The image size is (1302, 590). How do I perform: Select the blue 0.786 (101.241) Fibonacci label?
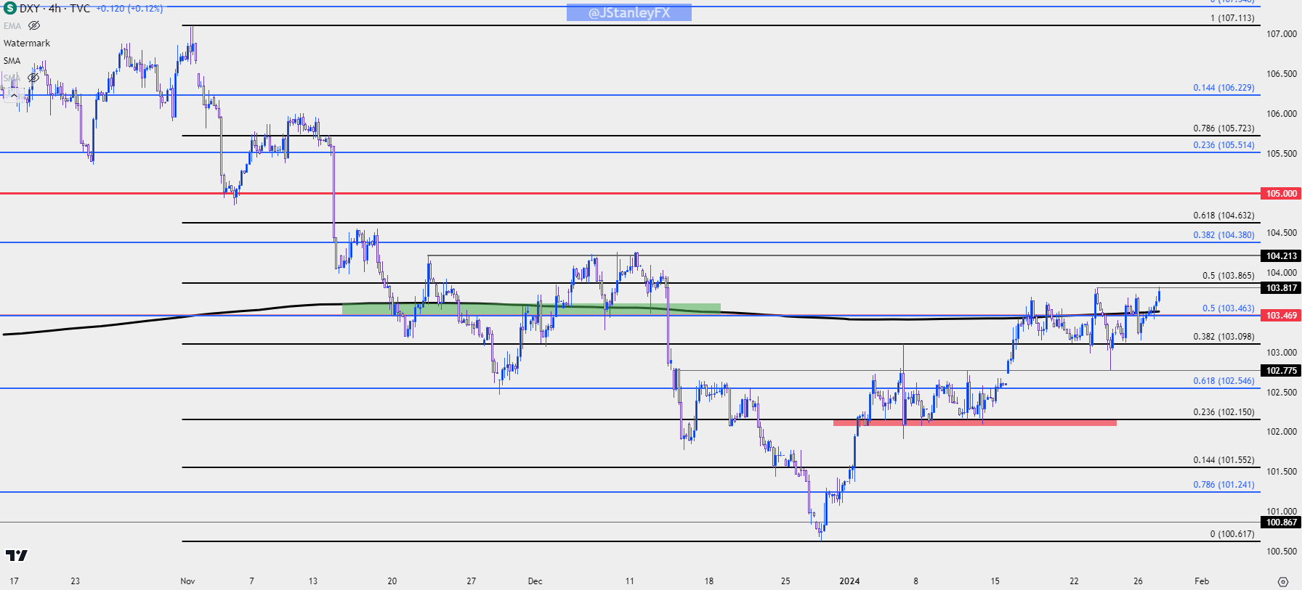click(1224, 485)
